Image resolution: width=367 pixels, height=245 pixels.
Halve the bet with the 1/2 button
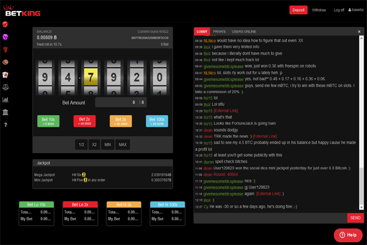tap(81, 145)
